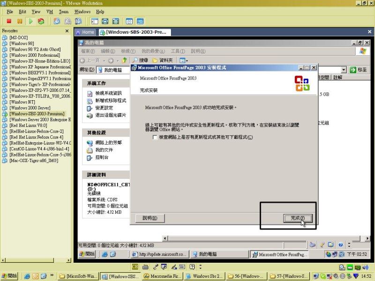Select [Windows 98] in Favorites
The height and width of the screenshot is (281, 375).
[x=22, y=44]
